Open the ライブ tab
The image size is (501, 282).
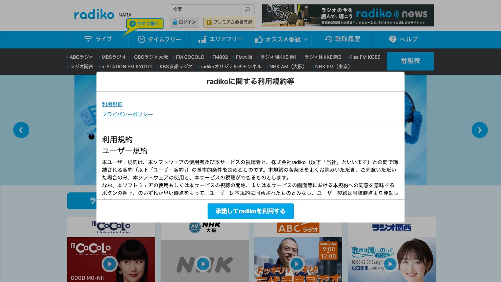[x=98, y=39]
